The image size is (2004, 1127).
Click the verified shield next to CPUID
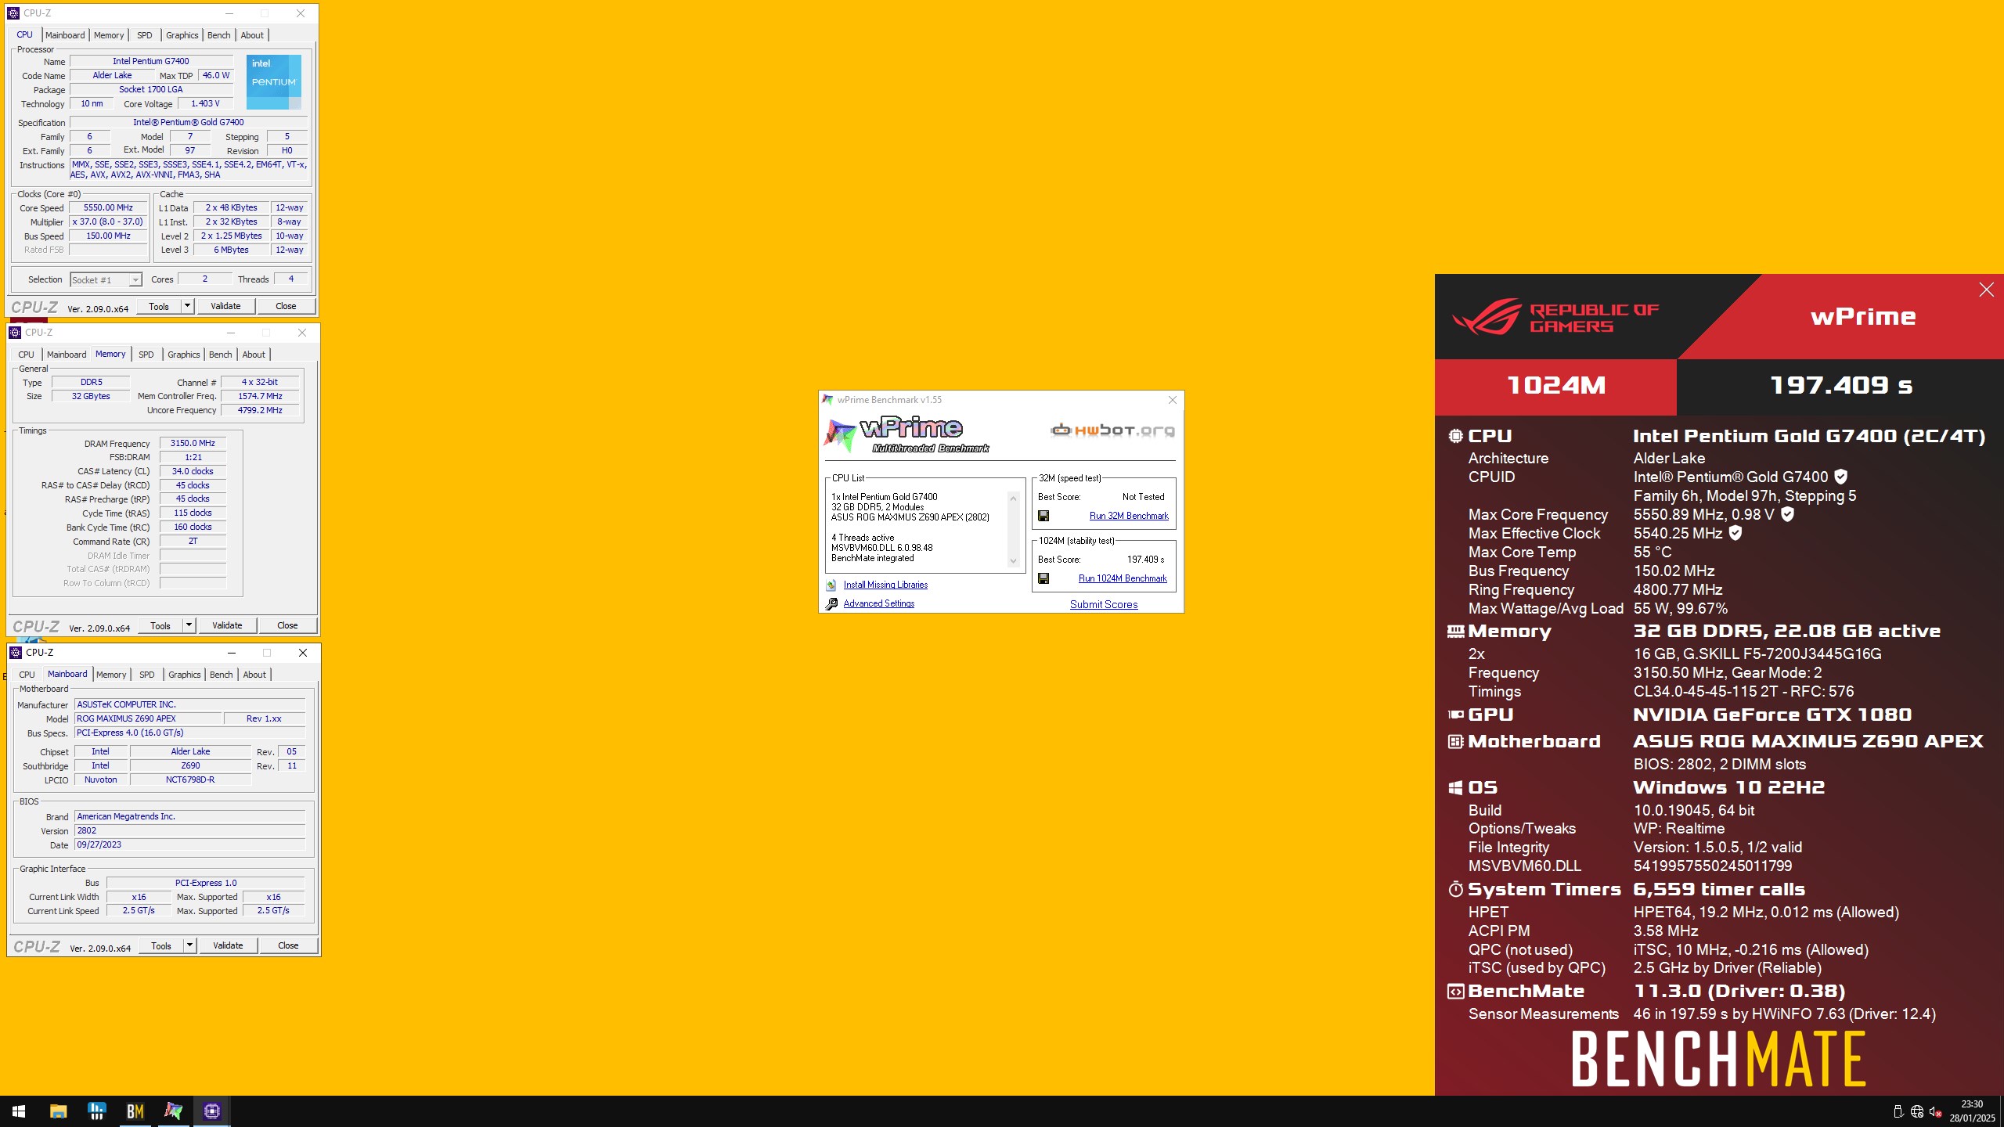point(1841,477)
